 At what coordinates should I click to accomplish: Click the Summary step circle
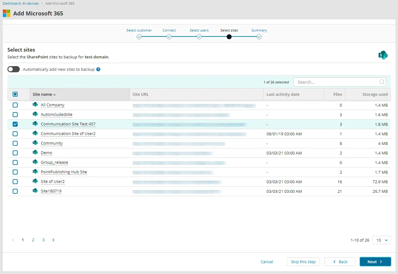click(259, 37)
